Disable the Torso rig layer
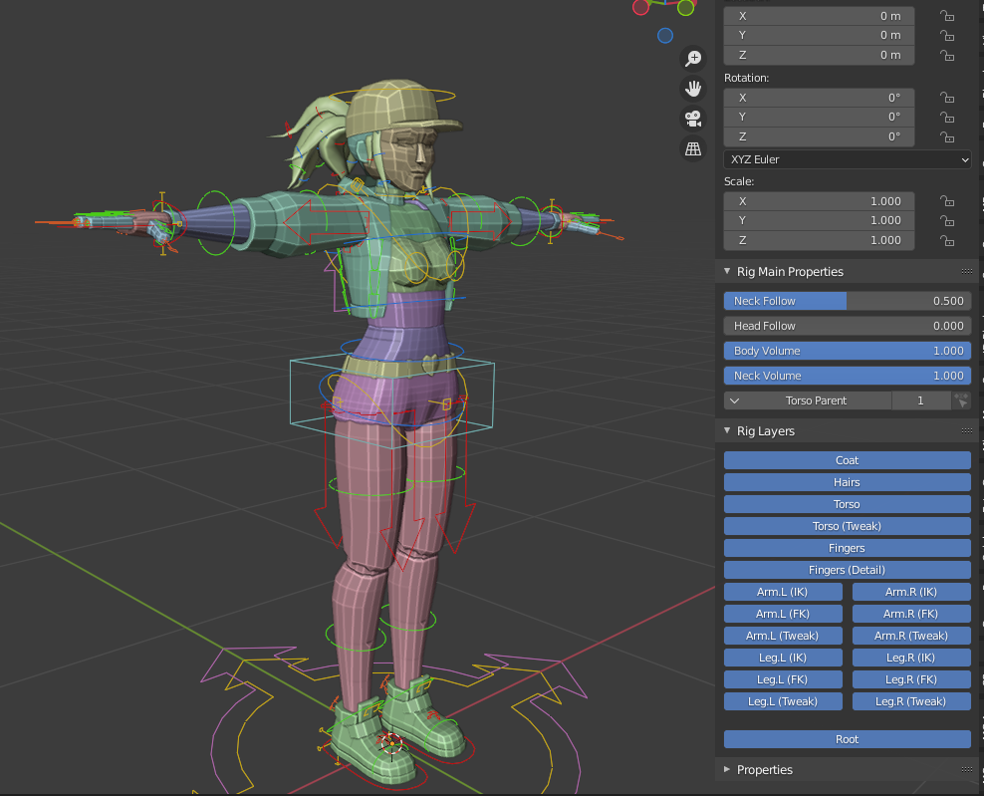The width and height of the screenshot is (984, 796). pos(847,504)
